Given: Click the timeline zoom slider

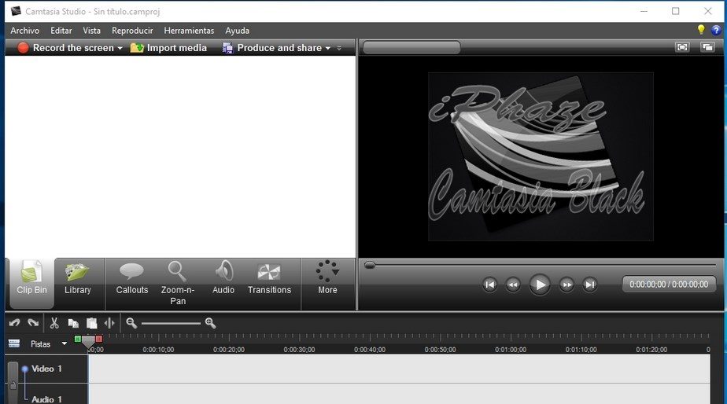Looking at the screenshot, I should [171, 323].
